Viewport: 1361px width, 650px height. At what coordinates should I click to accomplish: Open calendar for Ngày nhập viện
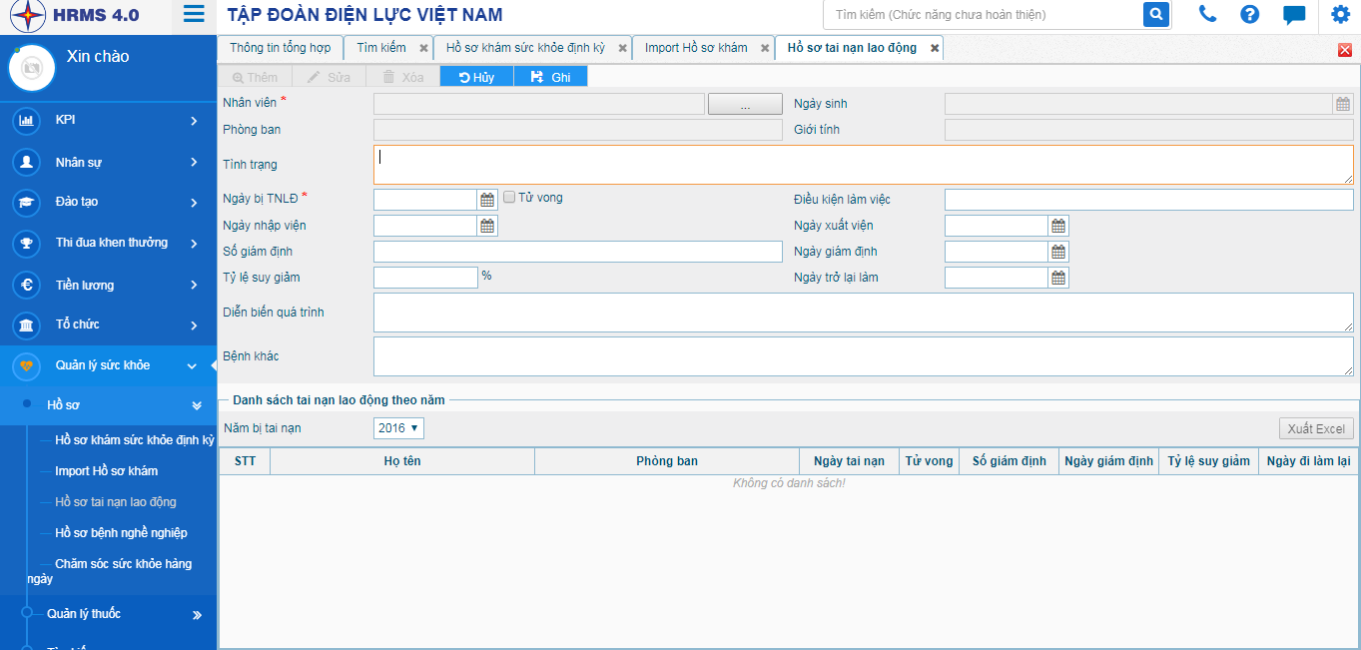click(x=487, y=226)
